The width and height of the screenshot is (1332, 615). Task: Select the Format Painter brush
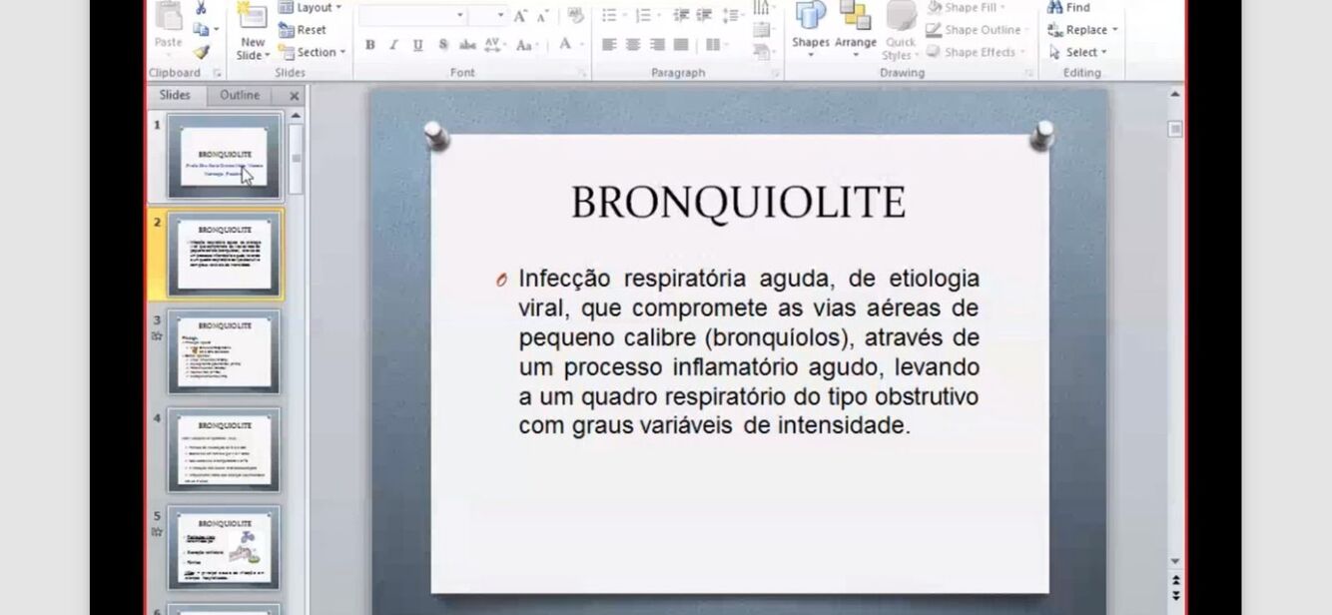pos(201,52)
